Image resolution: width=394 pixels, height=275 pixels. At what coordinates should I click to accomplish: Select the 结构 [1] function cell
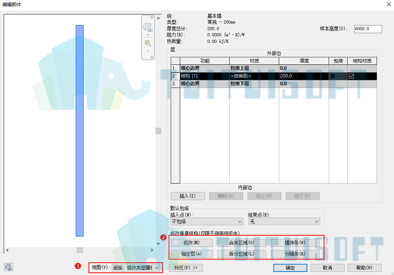205,76
